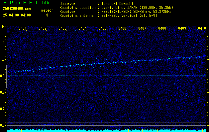The width and height of the screenshot is (209, 132).
Task: Click the 0410 time marker
Action: pos(202,28)
